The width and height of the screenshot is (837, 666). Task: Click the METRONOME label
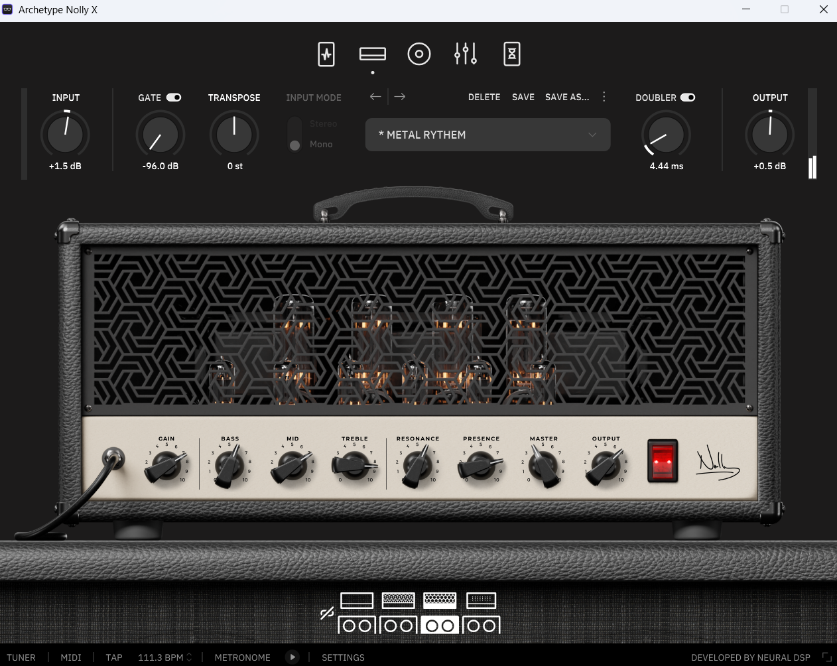(243, 657)
